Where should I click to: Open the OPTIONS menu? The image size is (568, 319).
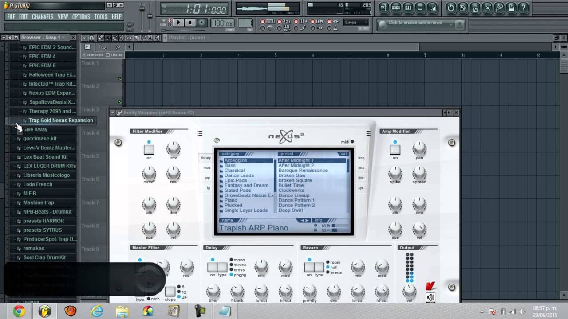(x=81, y=17)
